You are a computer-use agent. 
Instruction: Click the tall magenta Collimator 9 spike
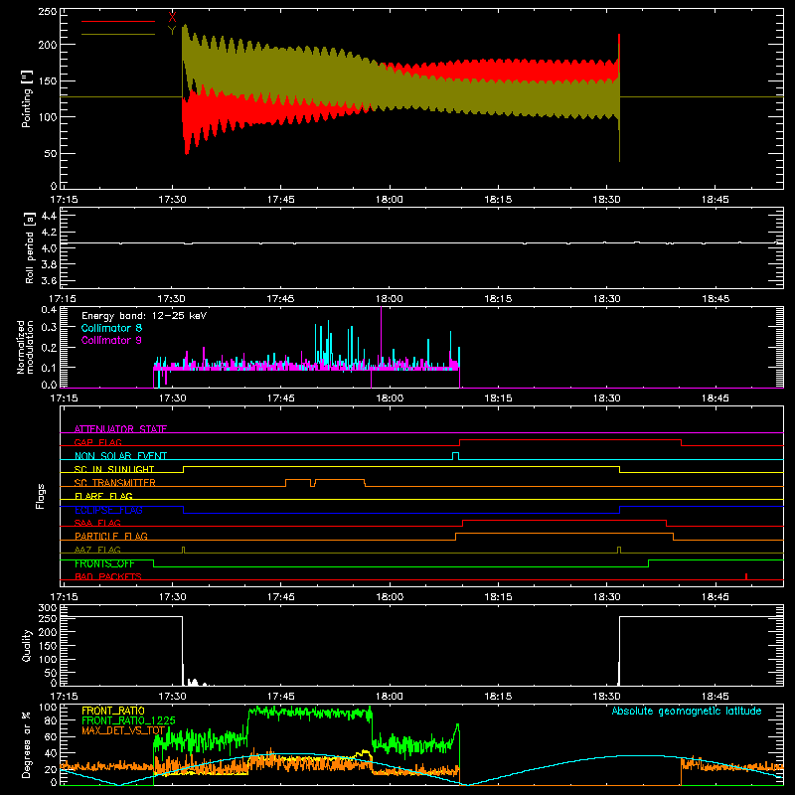click(x=381, y=337)
